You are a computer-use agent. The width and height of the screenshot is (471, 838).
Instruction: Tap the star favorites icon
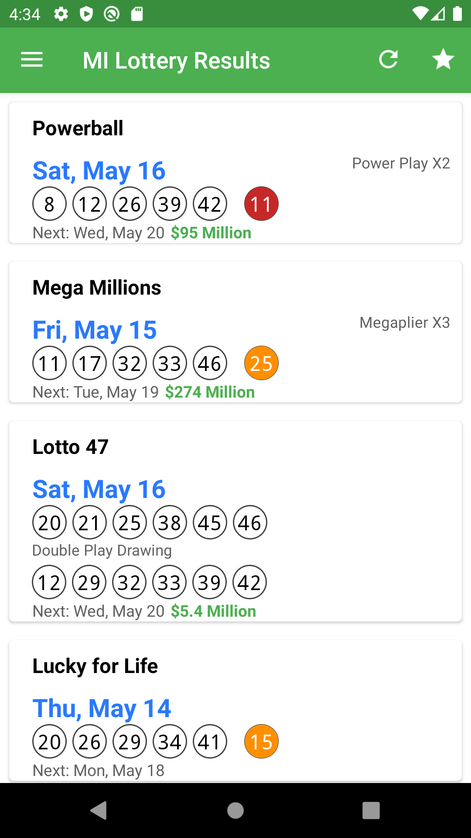coord(443,60)
